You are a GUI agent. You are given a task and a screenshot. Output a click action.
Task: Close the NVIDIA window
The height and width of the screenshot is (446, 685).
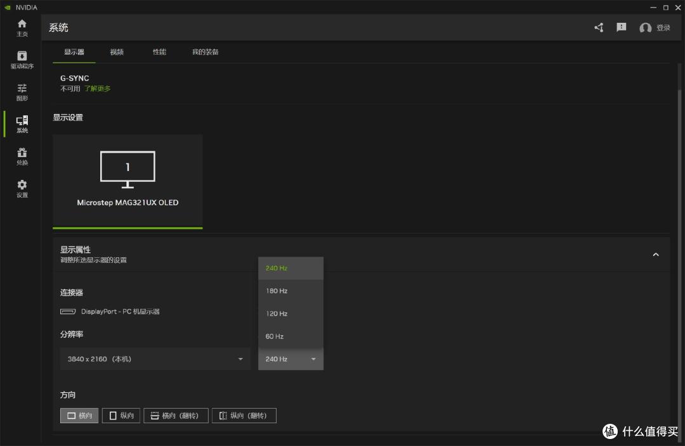[x=678, y=8]
